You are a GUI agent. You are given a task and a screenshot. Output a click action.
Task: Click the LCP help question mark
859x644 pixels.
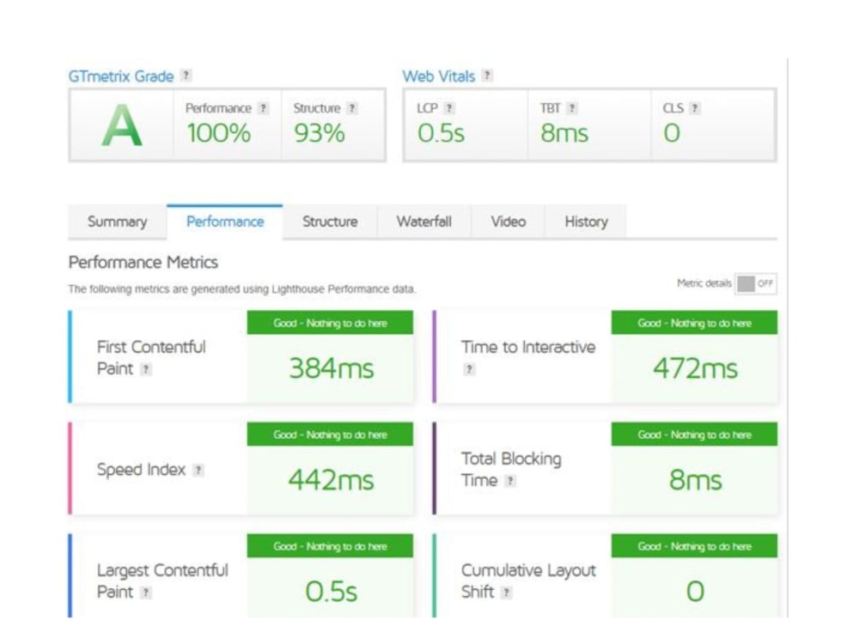tap(449, 108)
